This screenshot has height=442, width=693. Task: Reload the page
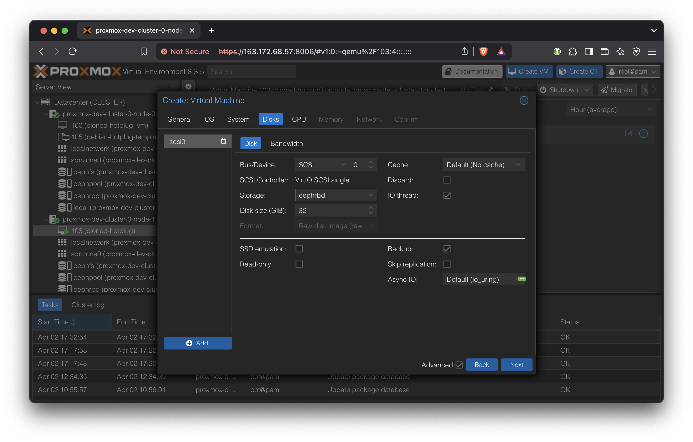pyautogui.click(x=73, y=52)
